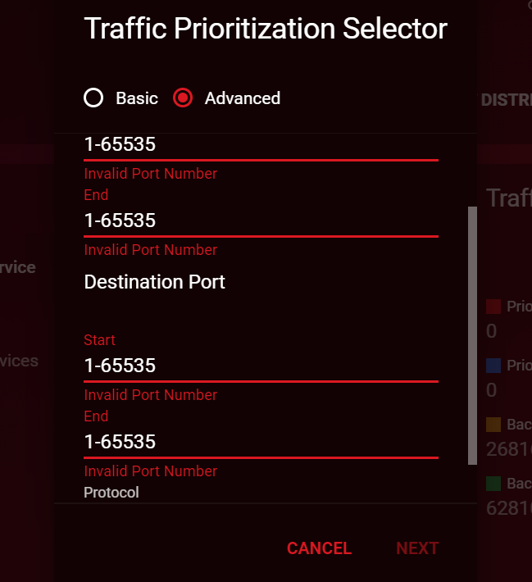
Task: Select the Basic radio button
Action: coord(94,98)
